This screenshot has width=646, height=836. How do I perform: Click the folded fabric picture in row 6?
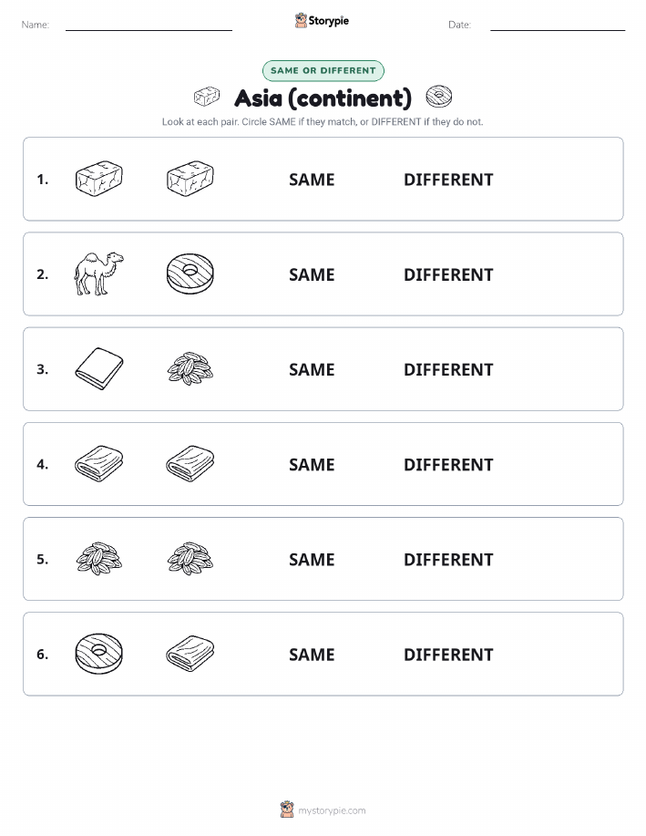(190, 654)
